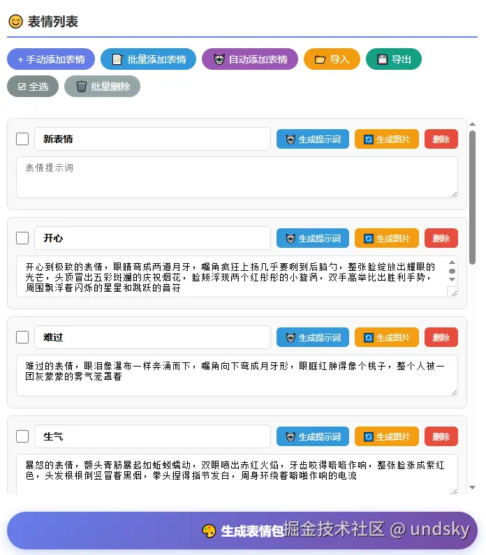Click the 手动添加表情 button

(x=51, y=59)
